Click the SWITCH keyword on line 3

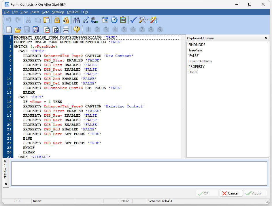(x=21, y=47)
